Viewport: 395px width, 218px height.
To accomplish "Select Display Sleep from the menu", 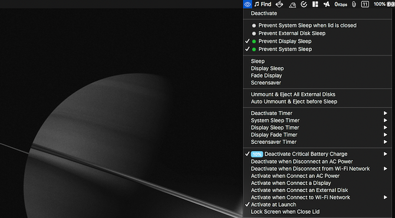I will point(317,68).
